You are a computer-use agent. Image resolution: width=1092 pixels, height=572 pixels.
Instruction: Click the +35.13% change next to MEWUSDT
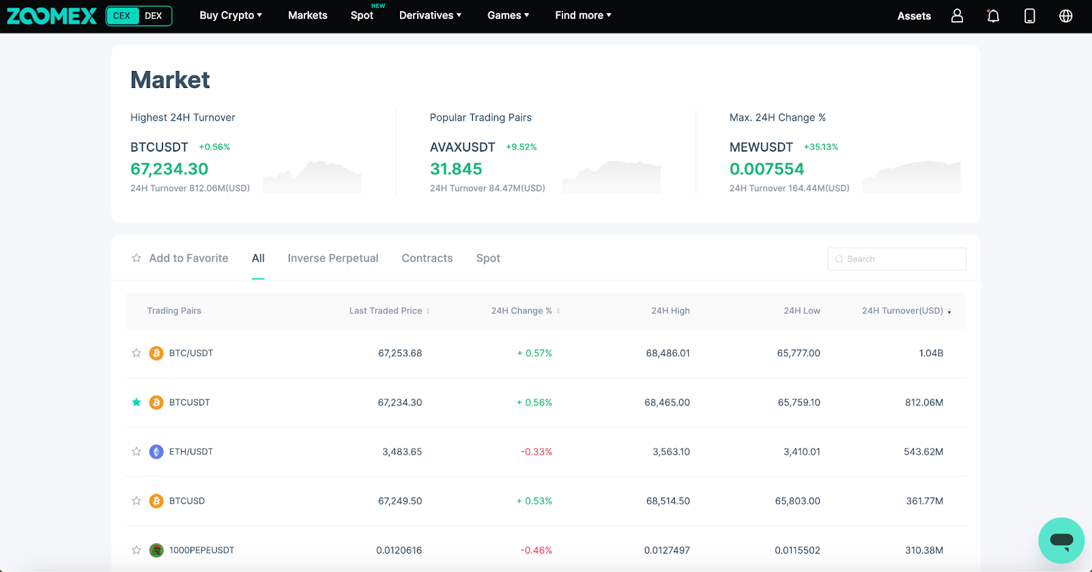(821, 147)
